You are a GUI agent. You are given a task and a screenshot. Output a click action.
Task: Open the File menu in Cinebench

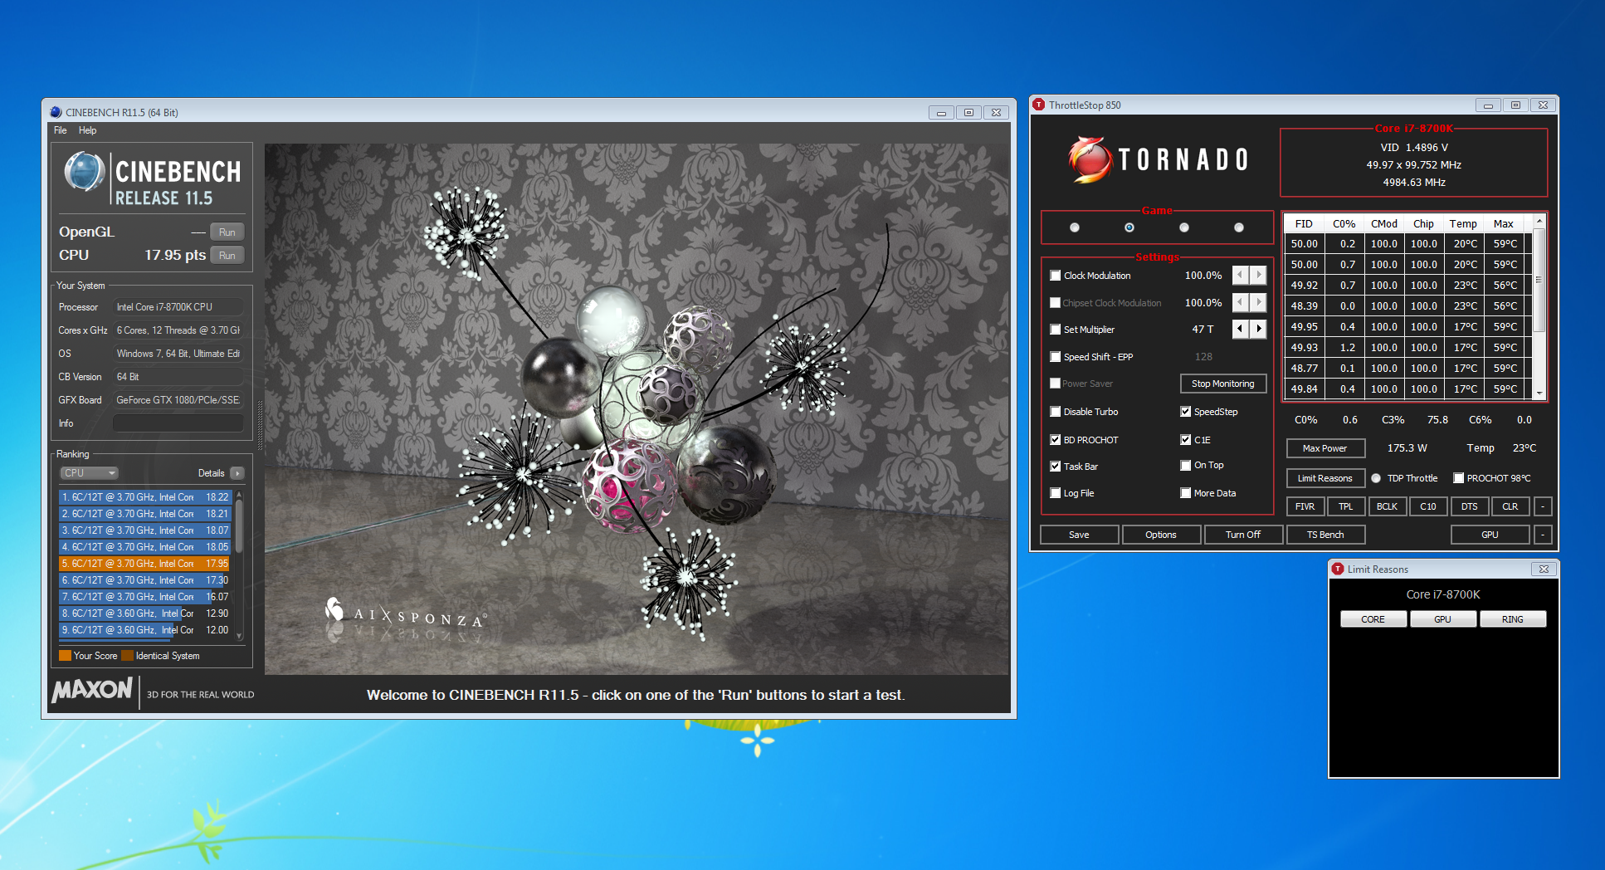[x=60, y=130]
